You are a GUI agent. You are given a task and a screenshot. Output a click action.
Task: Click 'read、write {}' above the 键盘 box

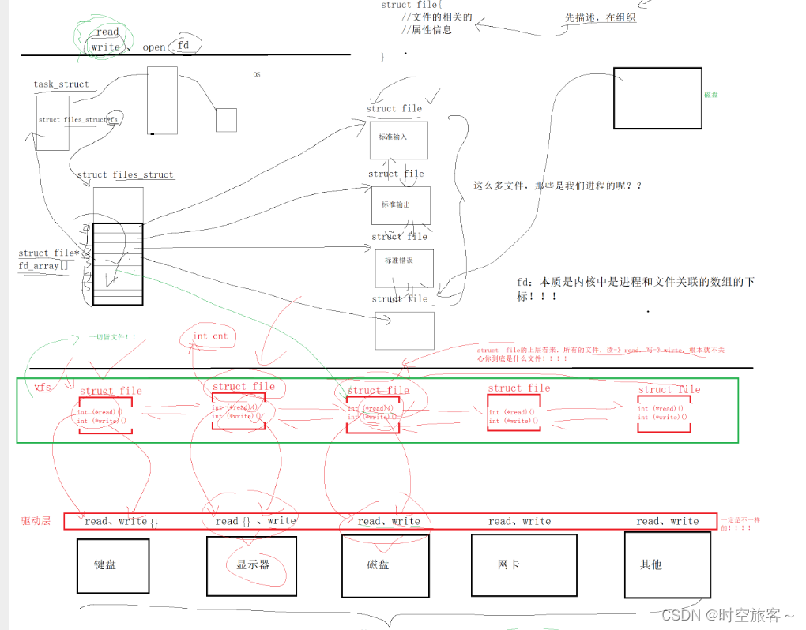122,522
